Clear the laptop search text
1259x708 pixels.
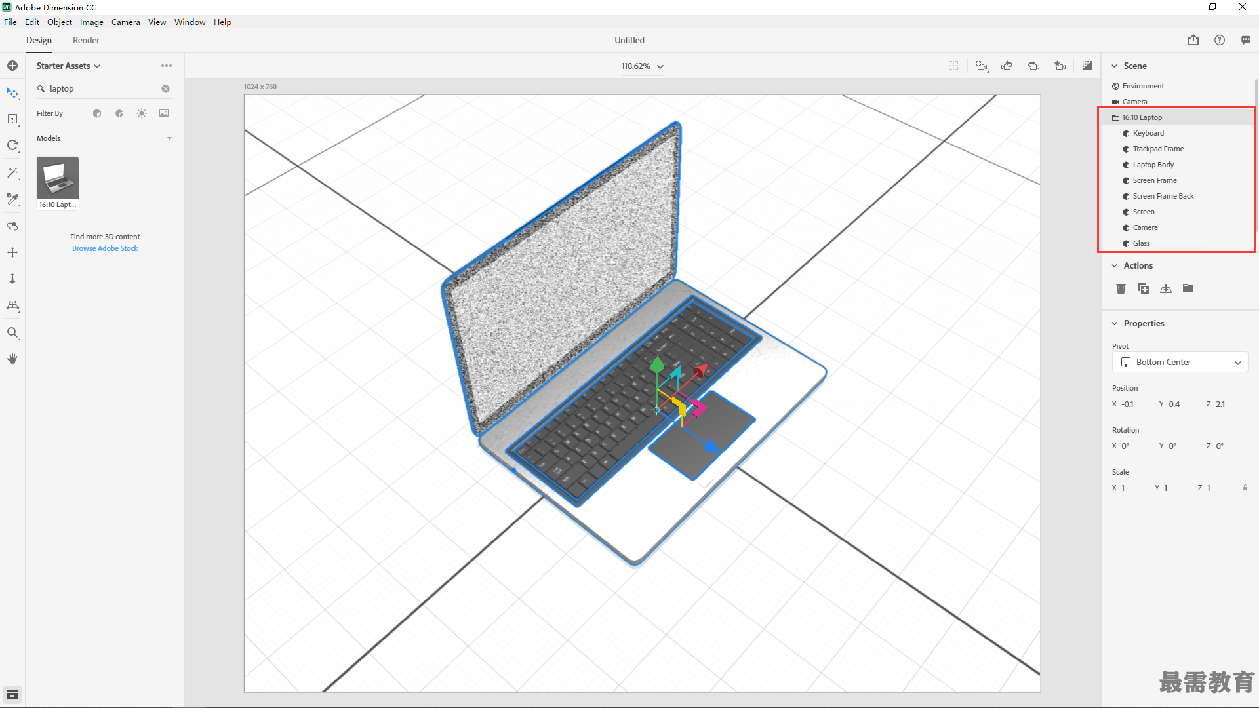166,88
